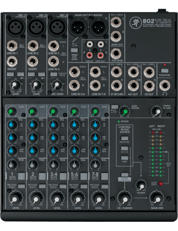Toggle LOW CUT 100 Hz switch on MIC 3

click(x=53, y=74)
